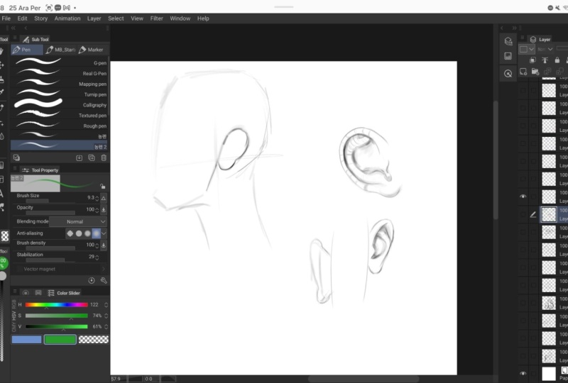
Task: Expand the Vector magnet settings
Action: [104, 269]
